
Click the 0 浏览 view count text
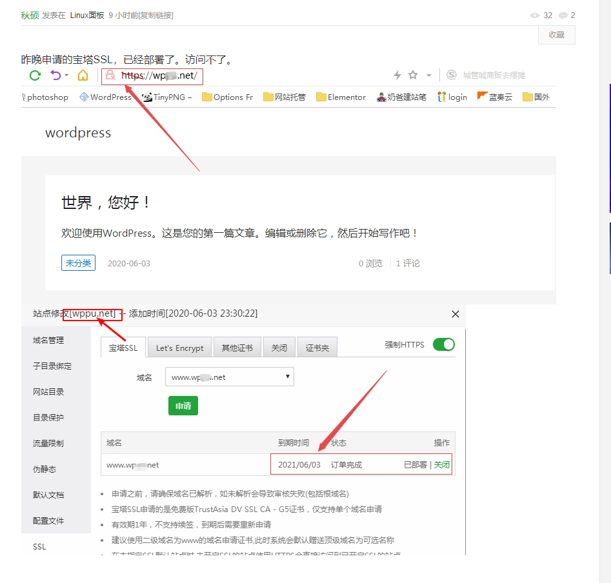tap(370, 263)
